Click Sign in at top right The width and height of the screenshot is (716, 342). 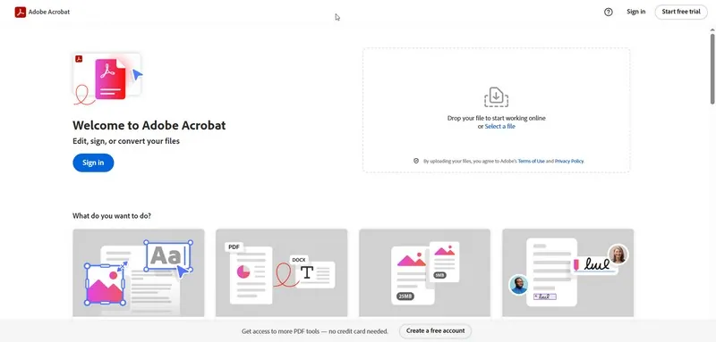click(636, 12)
